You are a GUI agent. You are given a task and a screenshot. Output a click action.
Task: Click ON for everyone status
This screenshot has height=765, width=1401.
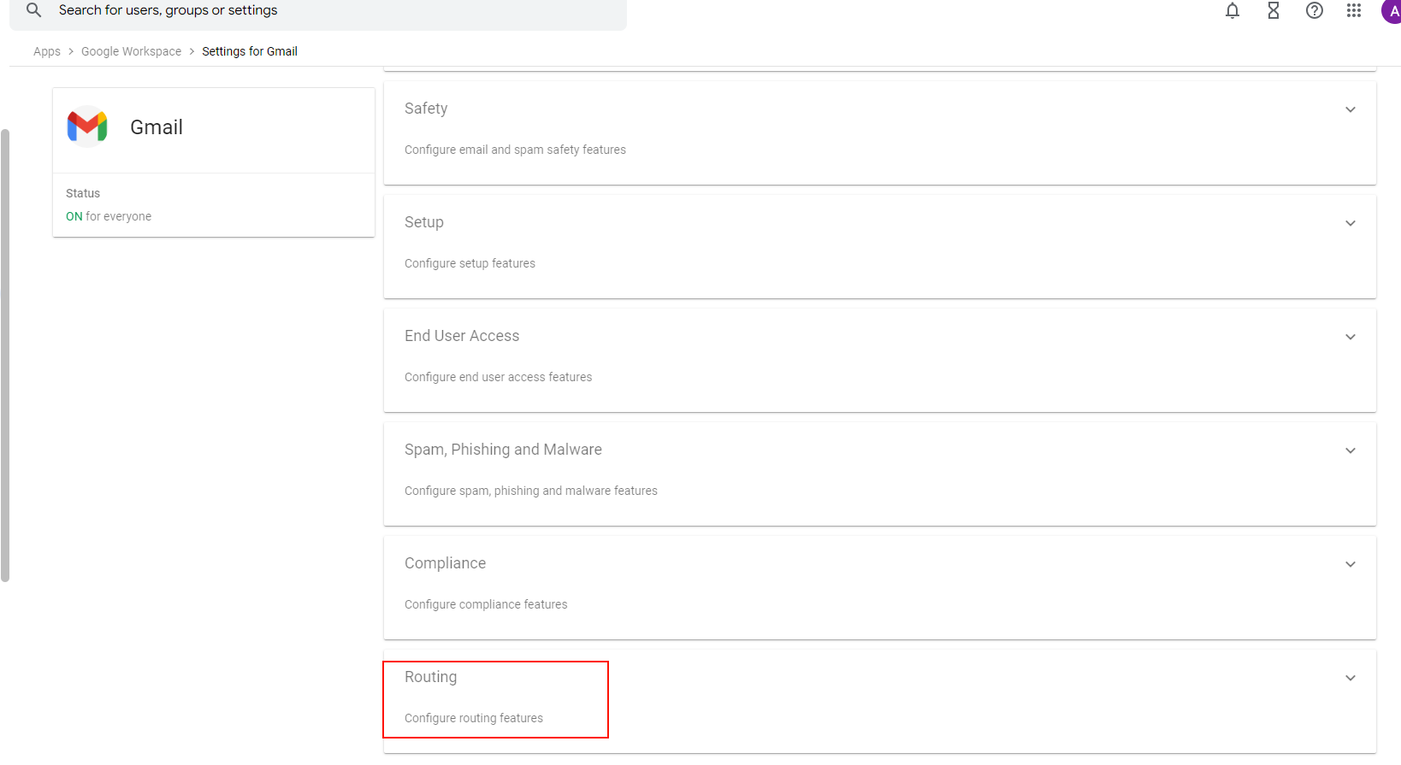click(x=109, y=216)
